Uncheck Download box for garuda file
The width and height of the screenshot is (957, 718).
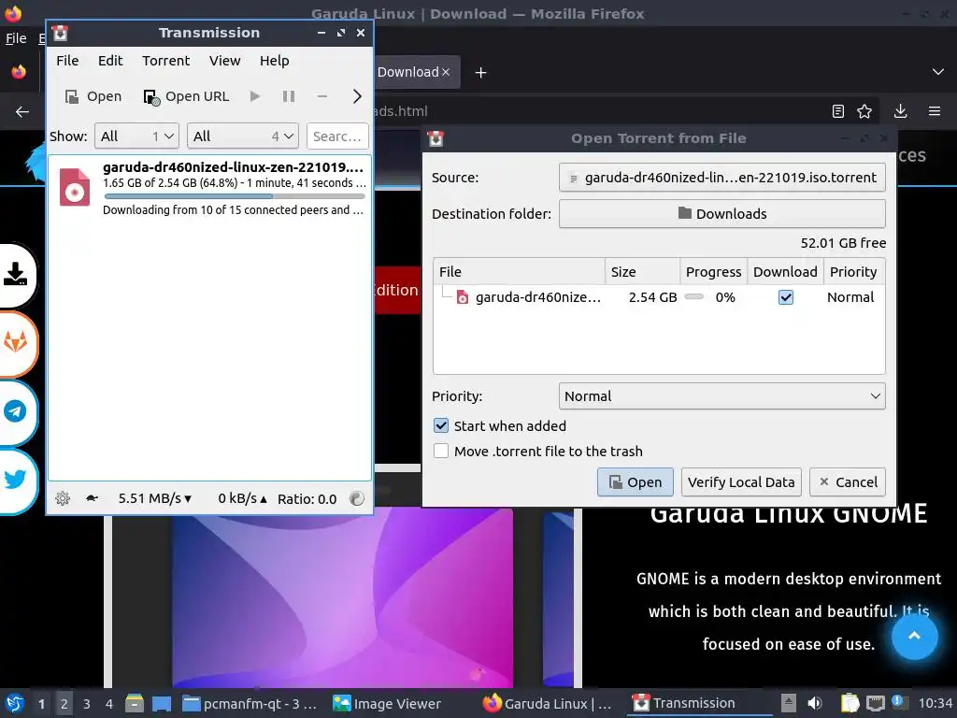pyautogui.click(x=785, y=297)
